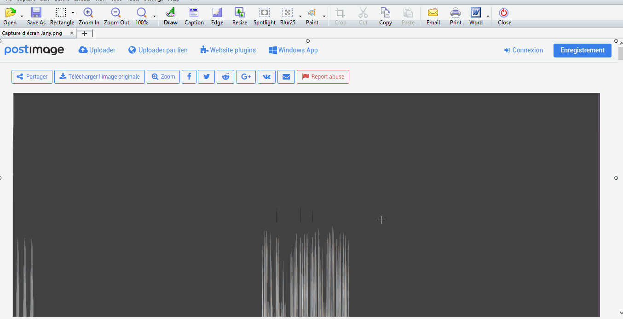Add a Caption to the image
The width and height of the screenshot is (623, 319).
click(194, 17)
